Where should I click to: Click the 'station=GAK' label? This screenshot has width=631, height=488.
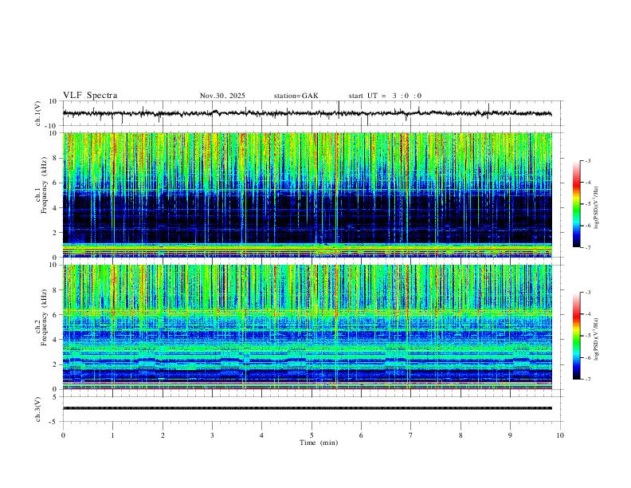click(x=296, y=96)
